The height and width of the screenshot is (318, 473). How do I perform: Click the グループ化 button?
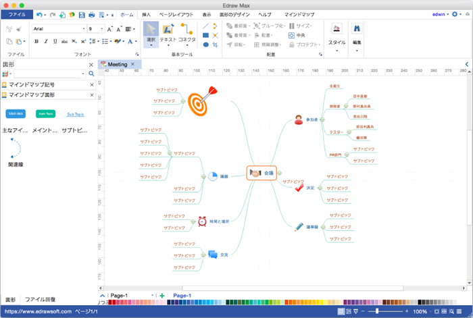click(x=269, y=26)
